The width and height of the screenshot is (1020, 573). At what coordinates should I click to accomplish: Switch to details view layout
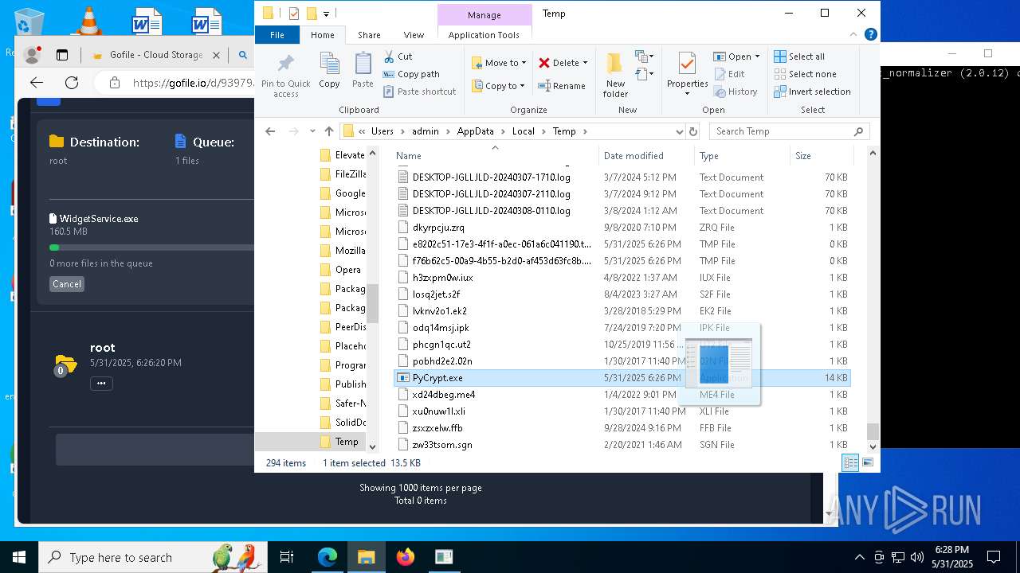850,463
